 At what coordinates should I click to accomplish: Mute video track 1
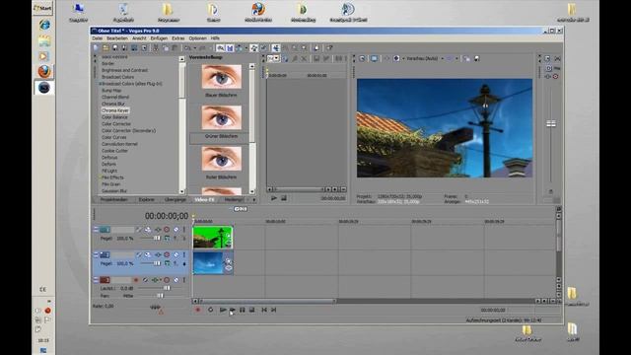[x=167, y=230]
